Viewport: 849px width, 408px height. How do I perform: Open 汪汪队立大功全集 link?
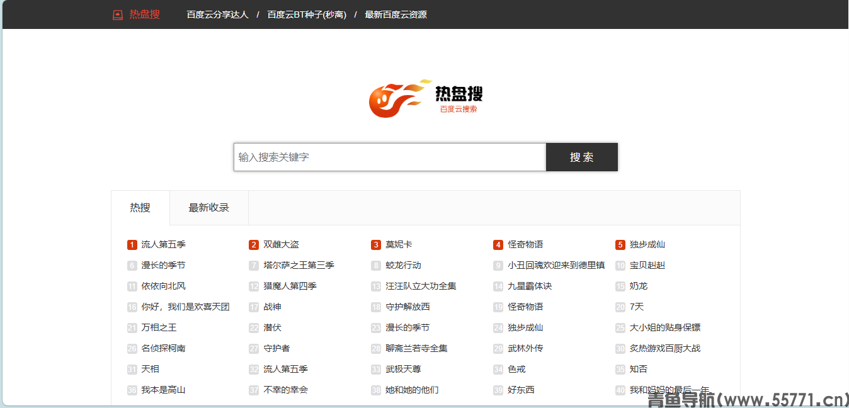(421, 286)
